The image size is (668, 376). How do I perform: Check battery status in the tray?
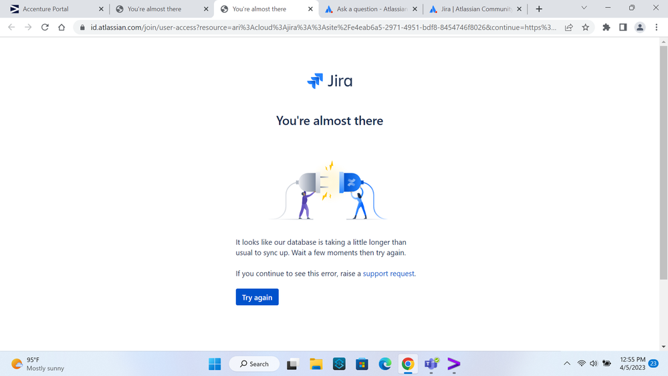606,364
